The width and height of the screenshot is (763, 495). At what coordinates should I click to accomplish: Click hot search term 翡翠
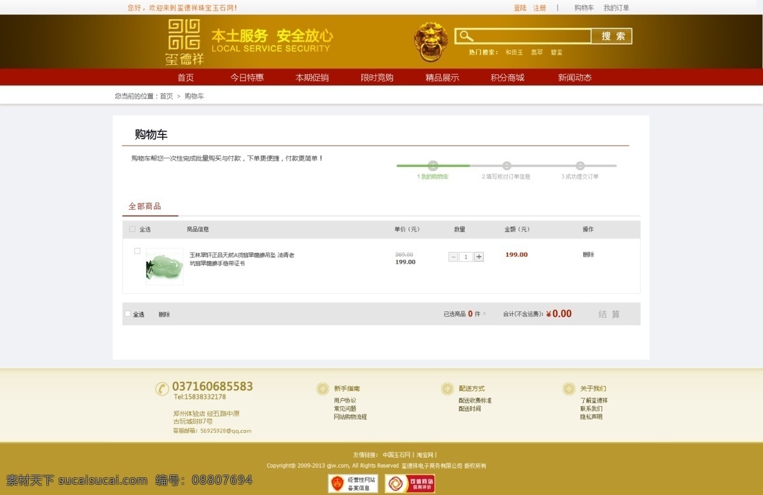coord(537,53)
